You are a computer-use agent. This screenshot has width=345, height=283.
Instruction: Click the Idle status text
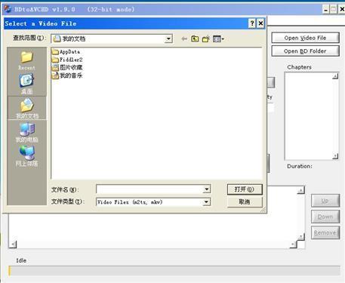pyautogui.click(x=21, y=260)
